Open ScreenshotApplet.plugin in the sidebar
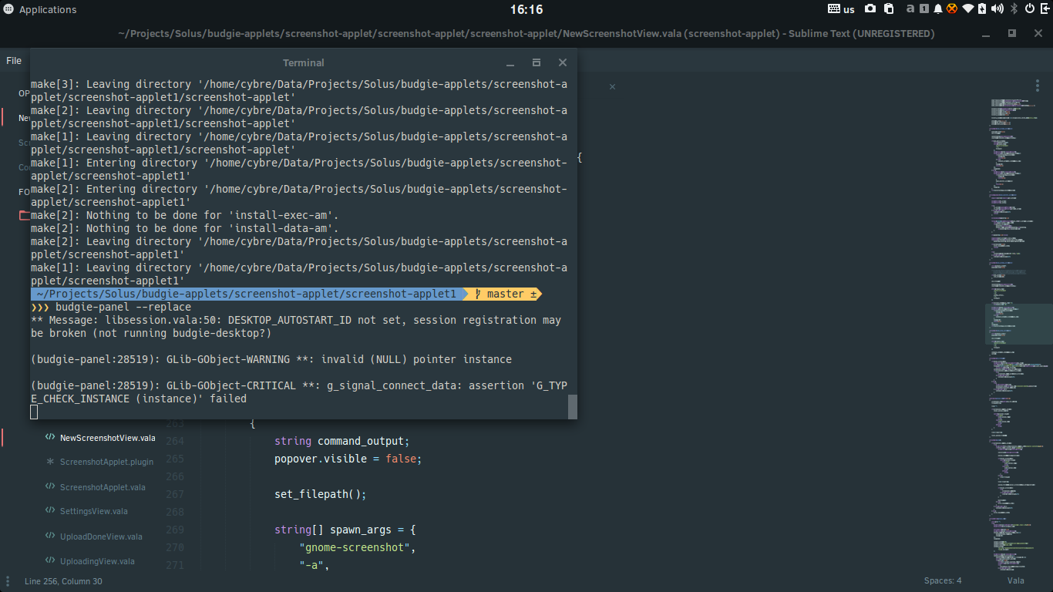1053x592 pixels. pyautogui.click(x=106, y=462)
